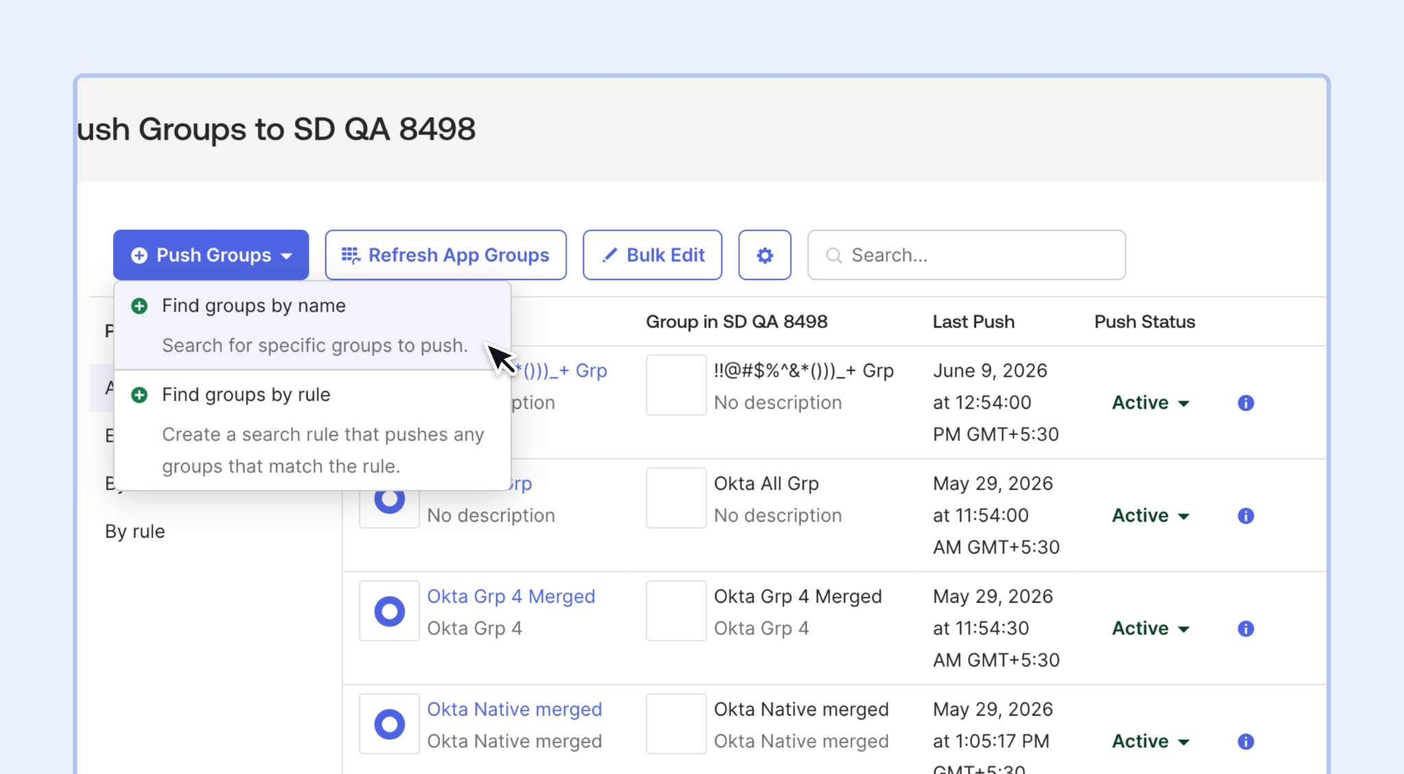Open the 'Okta Grp 4 Merged' group link

pos(511,597)
